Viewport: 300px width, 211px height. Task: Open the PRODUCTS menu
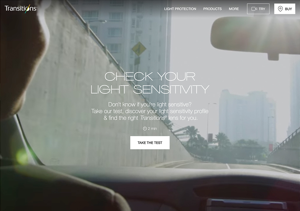[x=212, y=9]
